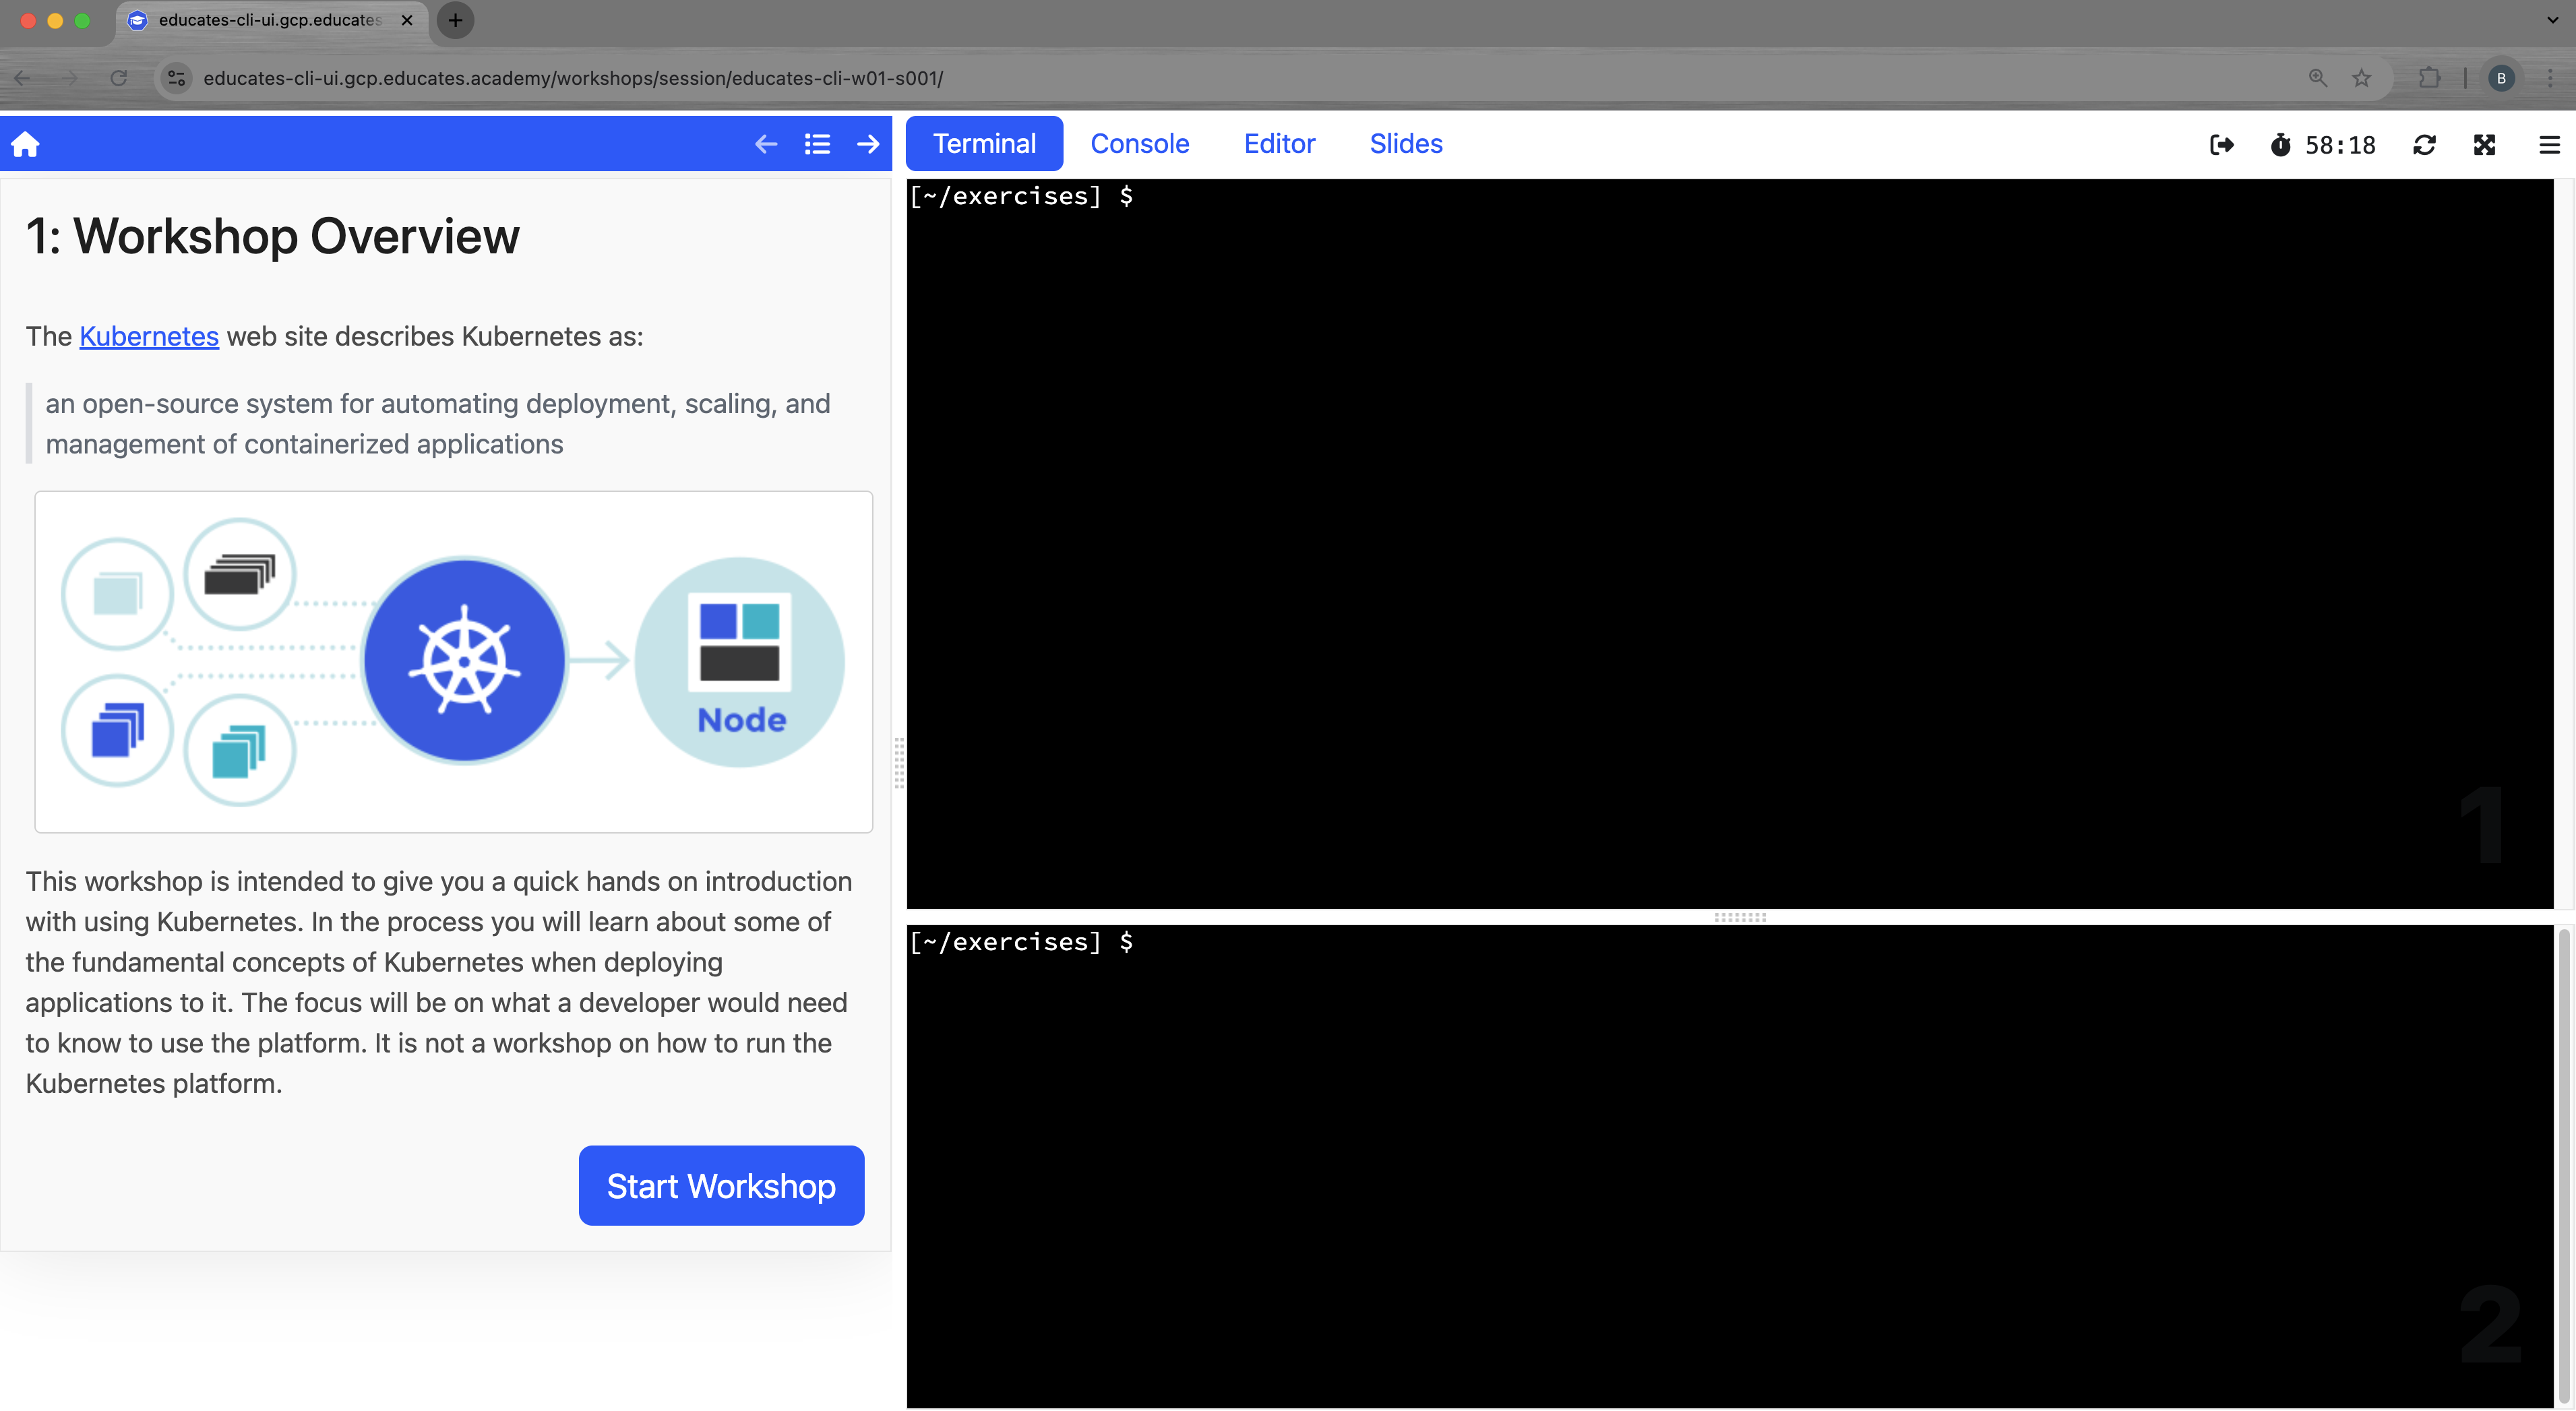Click the stopwatch countdown timer icon
2576x1411 pixels.
click(x=2280, y=146)
